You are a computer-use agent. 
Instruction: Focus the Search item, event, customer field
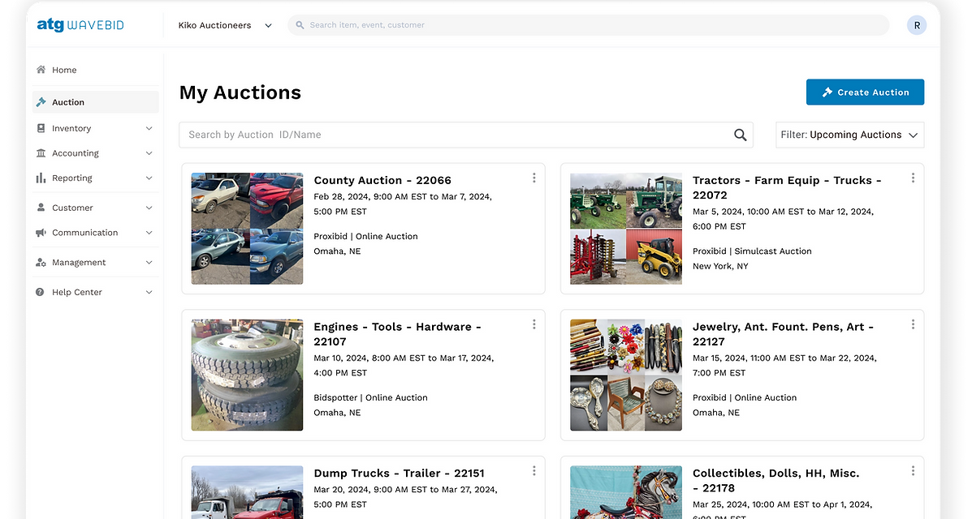[x=588, y=25]
